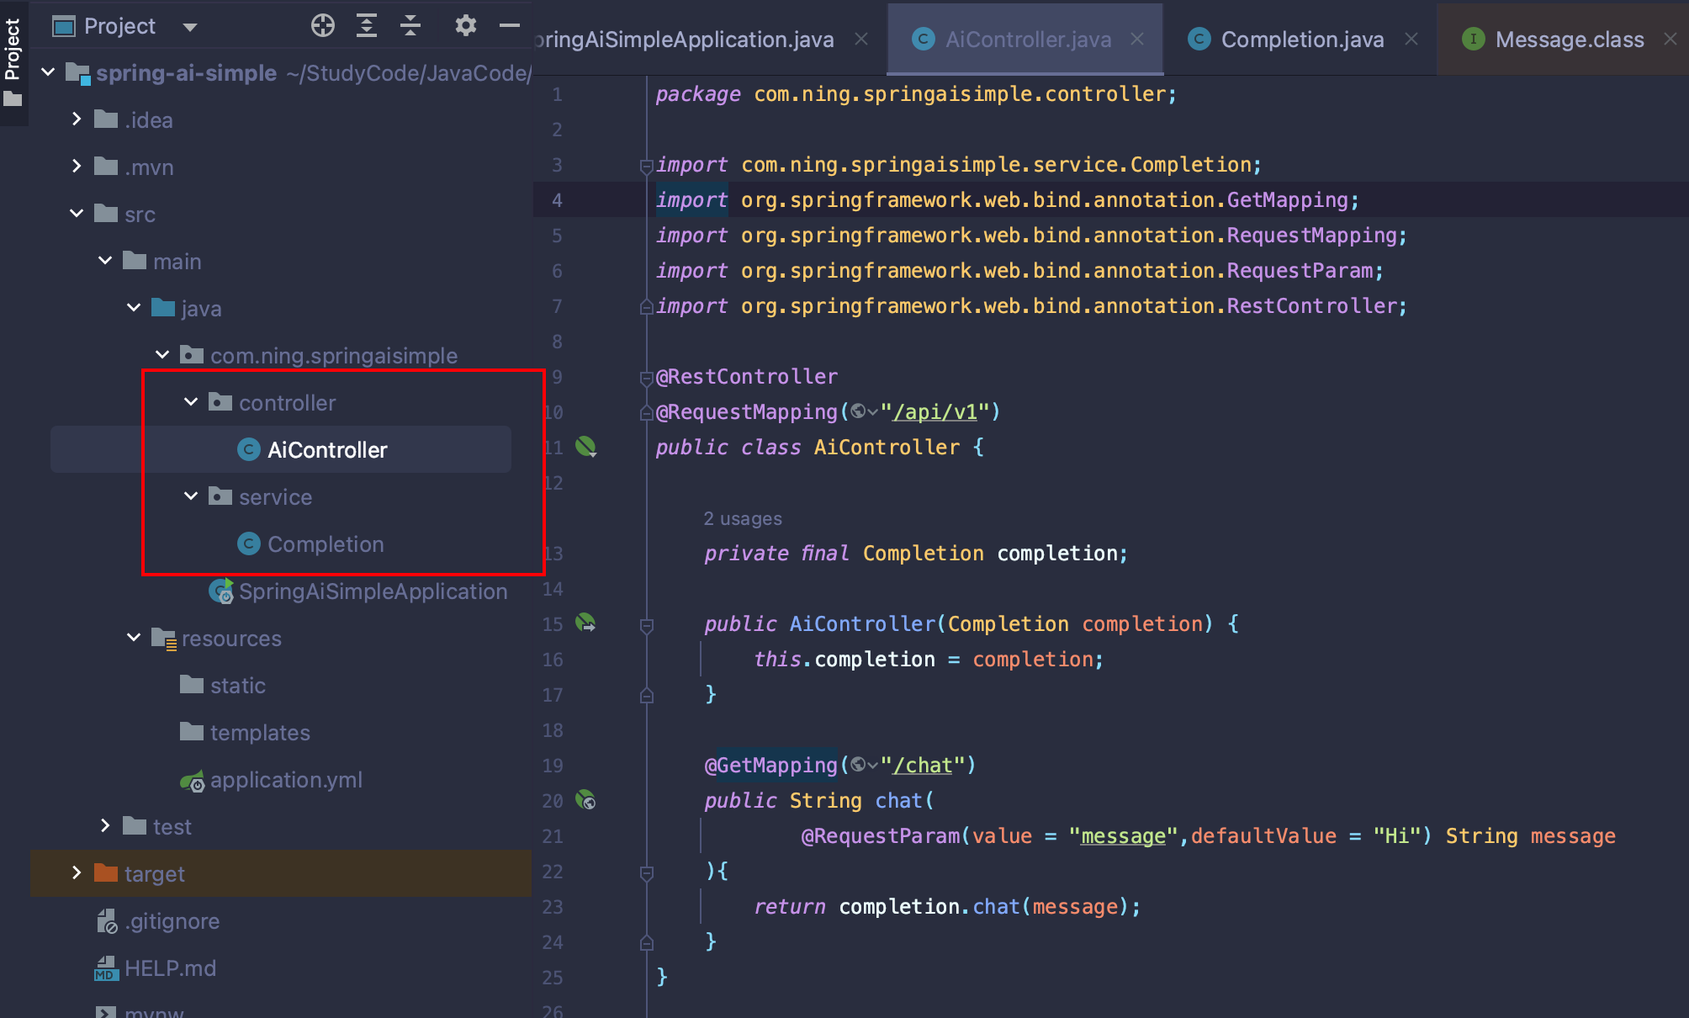Click the Collapse All icon in Project panel
Viewport: 1689px width, 1018px height.
pos(410,26)
